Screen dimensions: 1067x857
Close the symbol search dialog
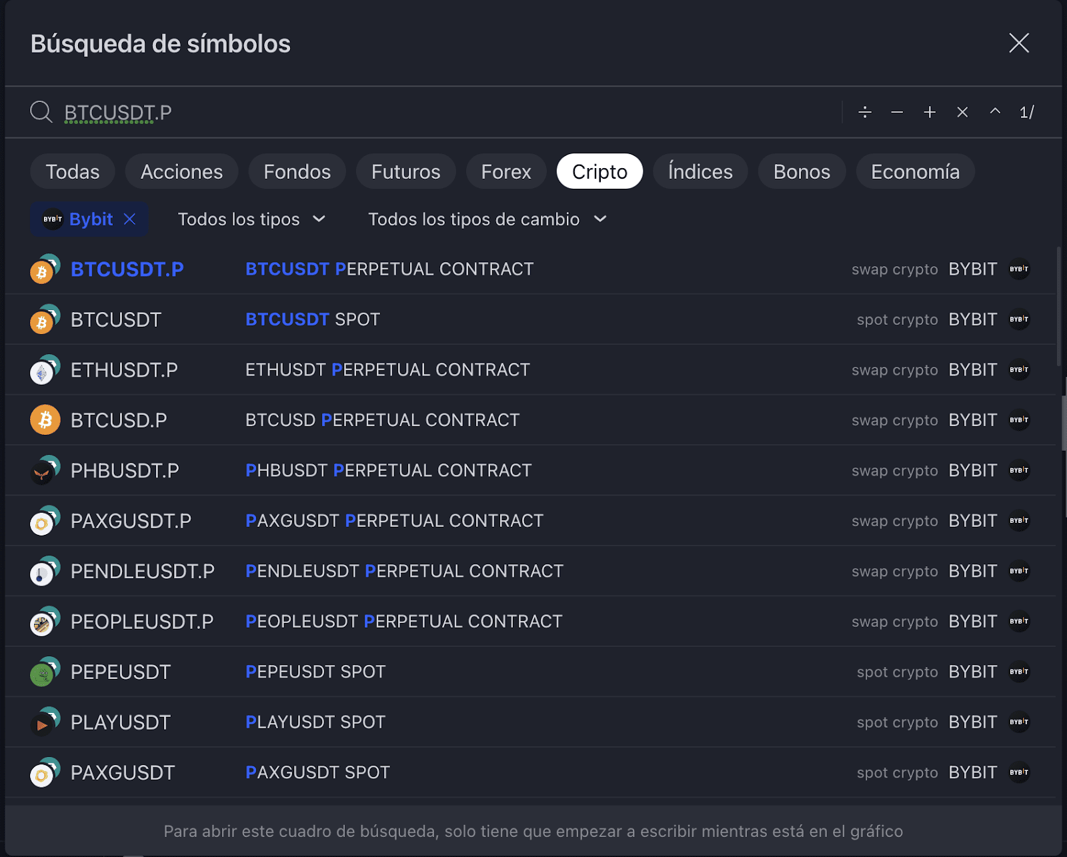point(1018,43)
